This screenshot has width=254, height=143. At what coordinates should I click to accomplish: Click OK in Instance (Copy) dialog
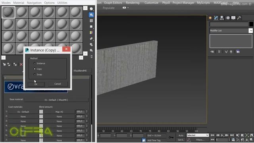(36, 84)
